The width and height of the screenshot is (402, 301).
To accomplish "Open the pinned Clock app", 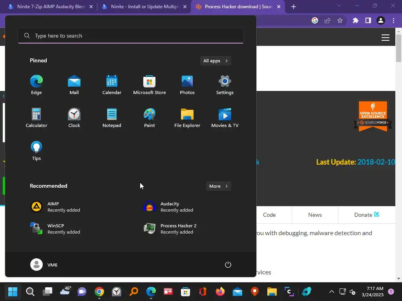I will tap(74, 118).
